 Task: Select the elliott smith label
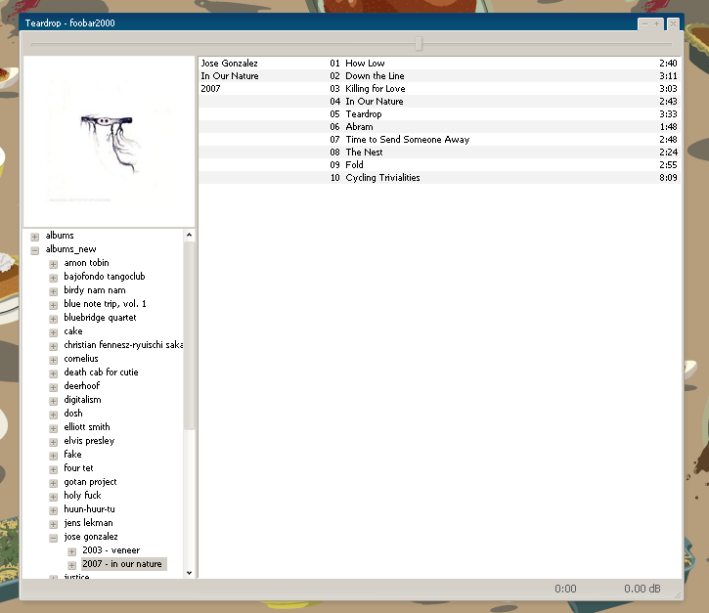pyautogui.click(x=86, y=426)
